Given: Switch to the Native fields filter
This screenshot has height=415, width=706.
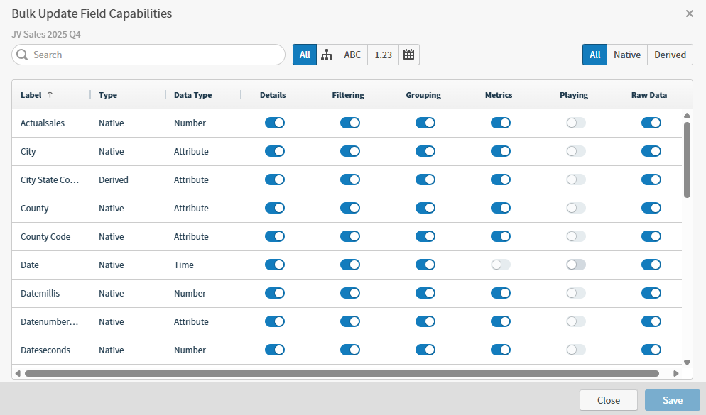Looking at the screenshot, I should [627, 55].
